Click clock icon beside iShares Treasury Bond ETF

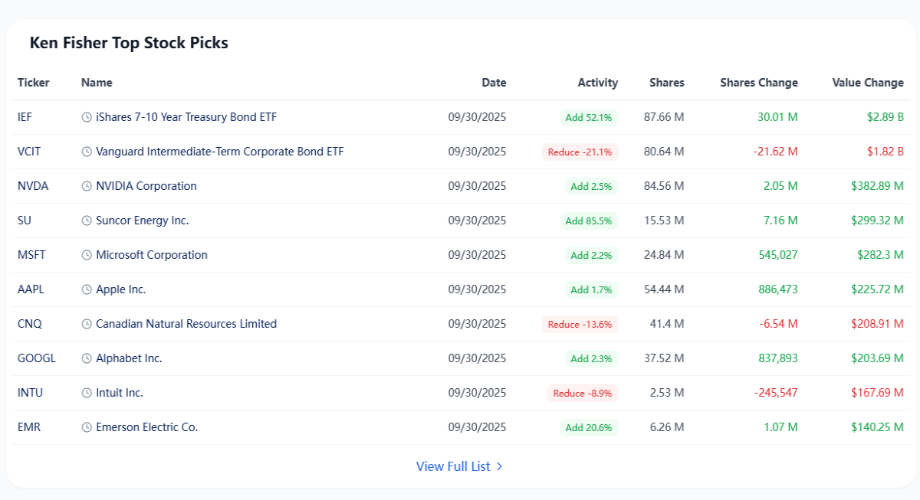(87, 117)
